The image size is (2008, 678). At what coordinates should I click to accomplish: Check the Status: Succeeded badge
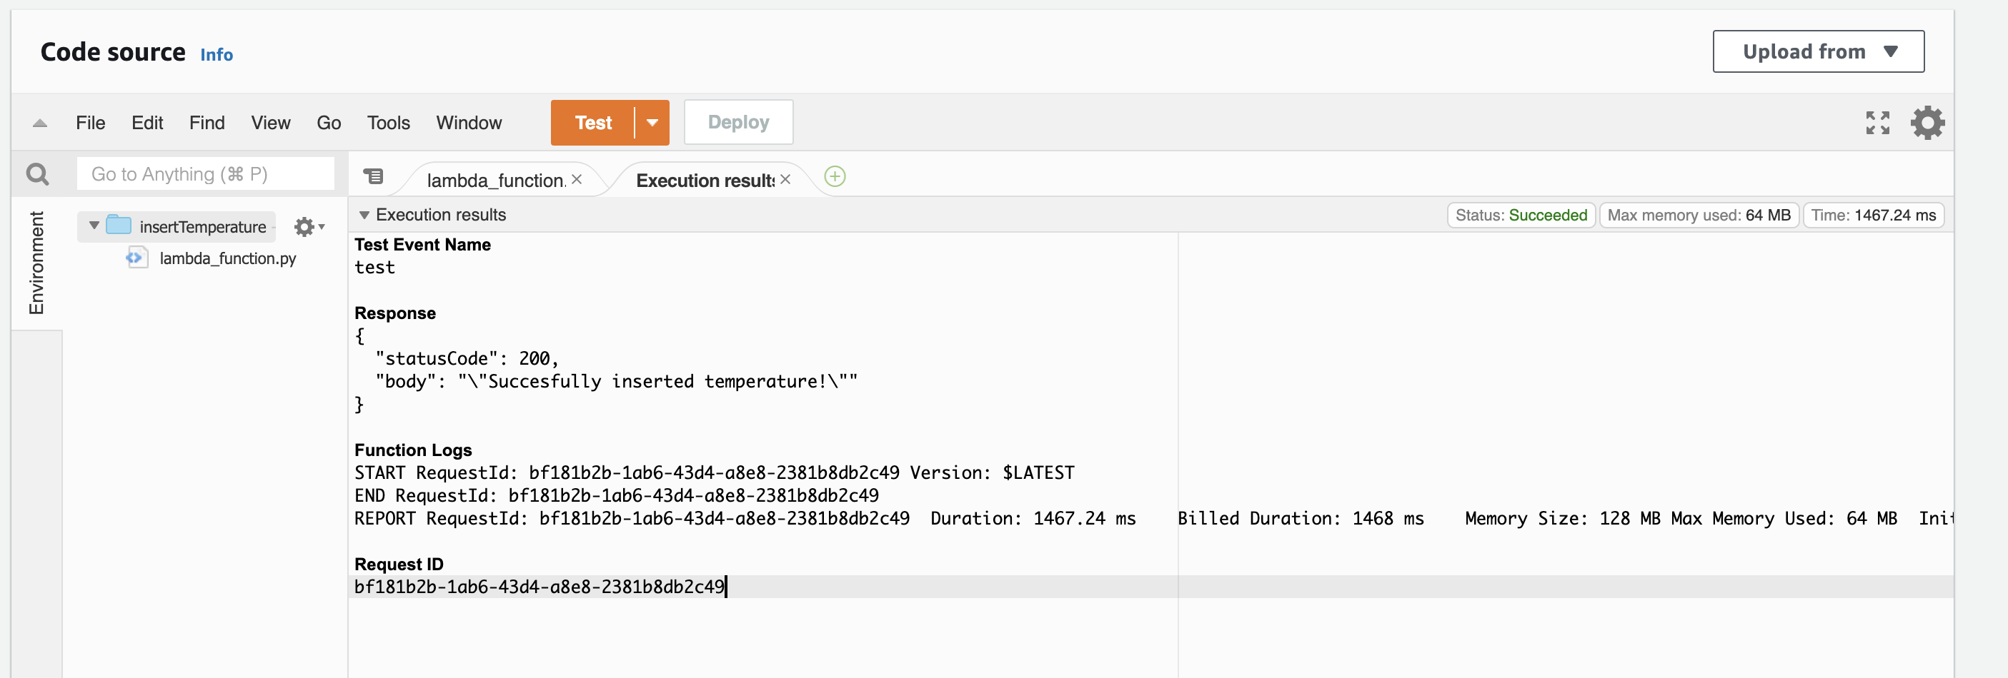pos(1520,215)
